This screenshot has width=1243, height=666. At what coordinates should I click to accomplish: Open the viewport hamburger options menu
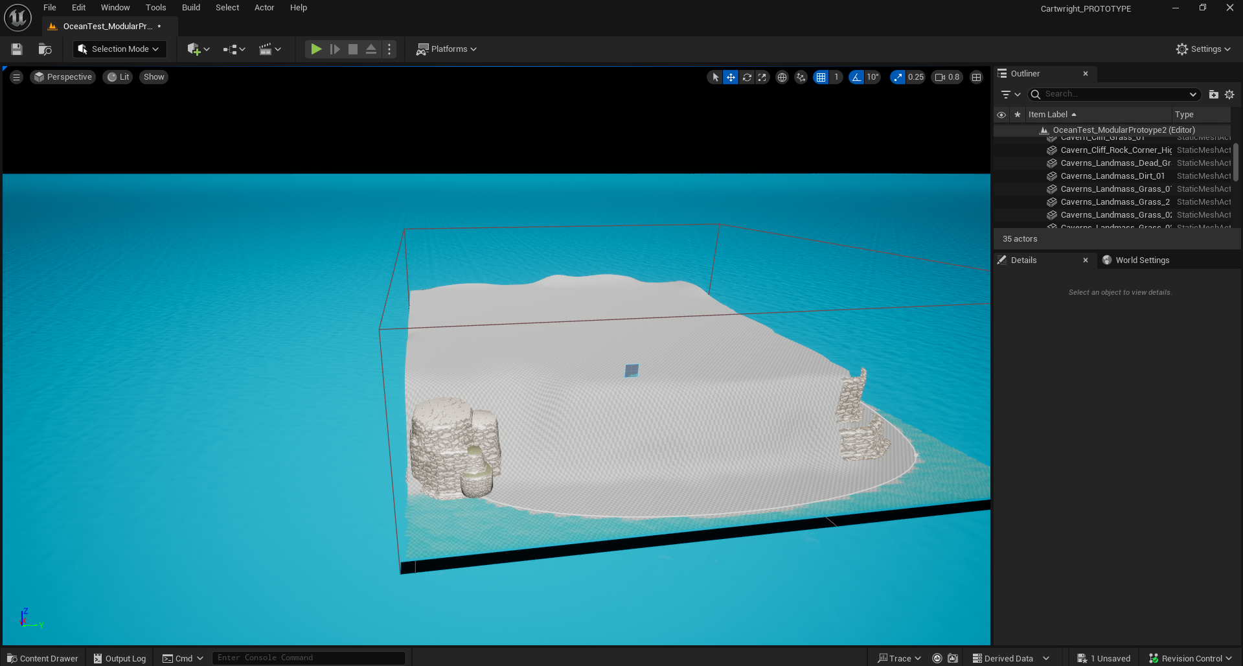click(17, 77)
